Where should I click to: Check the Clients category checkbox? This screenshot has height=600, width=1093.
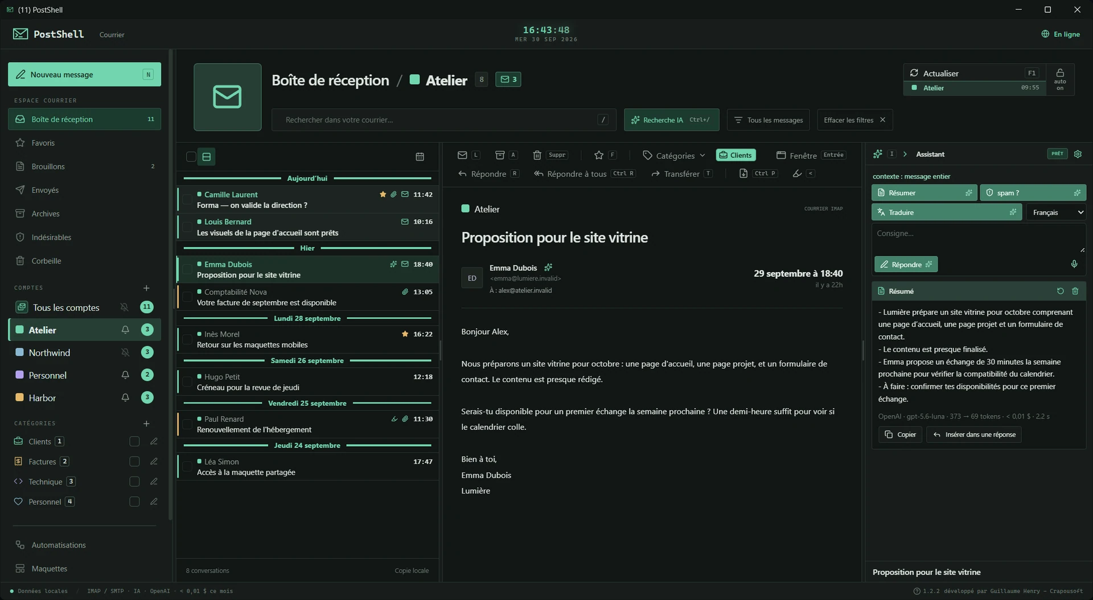[134, 441]
